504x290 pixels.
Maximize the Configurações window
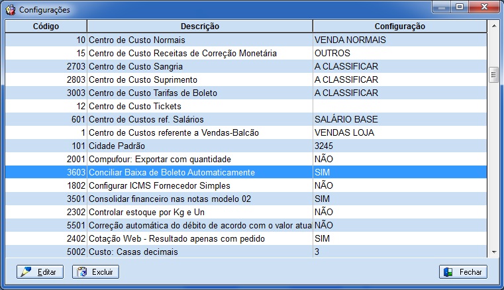(460, 7)
